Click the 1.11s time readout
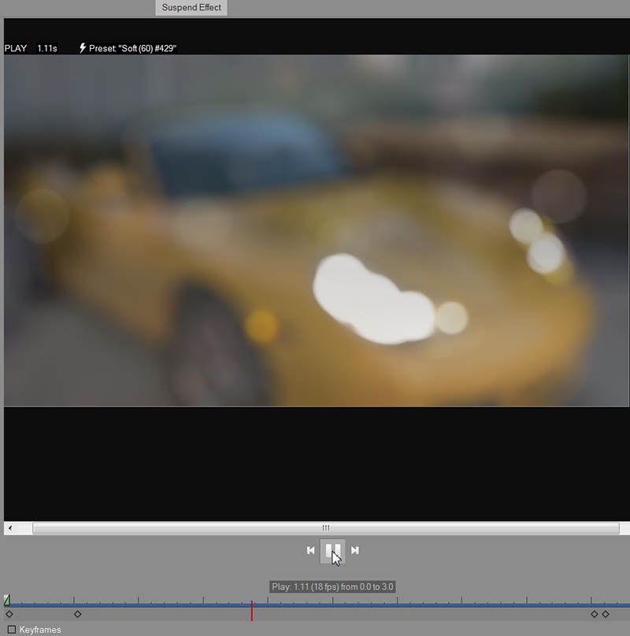 [47, 48]
